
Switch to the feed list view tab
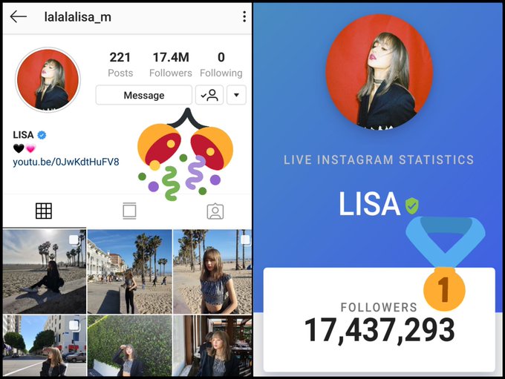[x=129, y=211]
